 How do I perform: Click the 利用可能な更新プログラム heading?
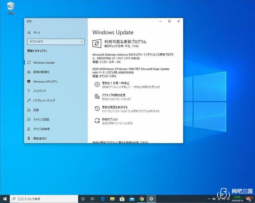(125, 42)
